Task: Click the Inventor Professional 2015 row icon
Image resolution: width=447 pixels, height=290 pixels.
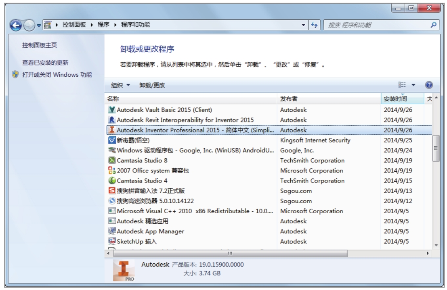Action: click(x=112, y=130)
